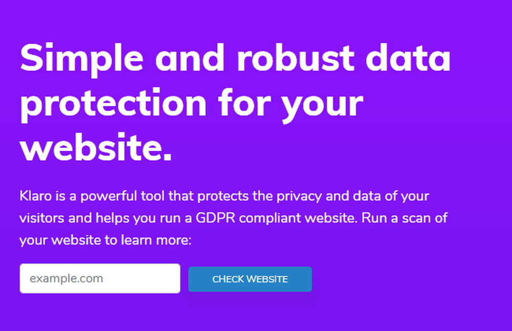The height and width of the screenshot is (331, 512).
Task: Click the word 'and' in the headline
Action: (x=190, y=58)
